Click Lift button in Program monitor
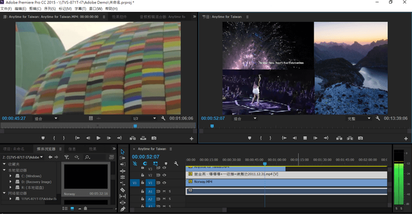This screenshot has width=412, height=214. click(x=339, y=138)
